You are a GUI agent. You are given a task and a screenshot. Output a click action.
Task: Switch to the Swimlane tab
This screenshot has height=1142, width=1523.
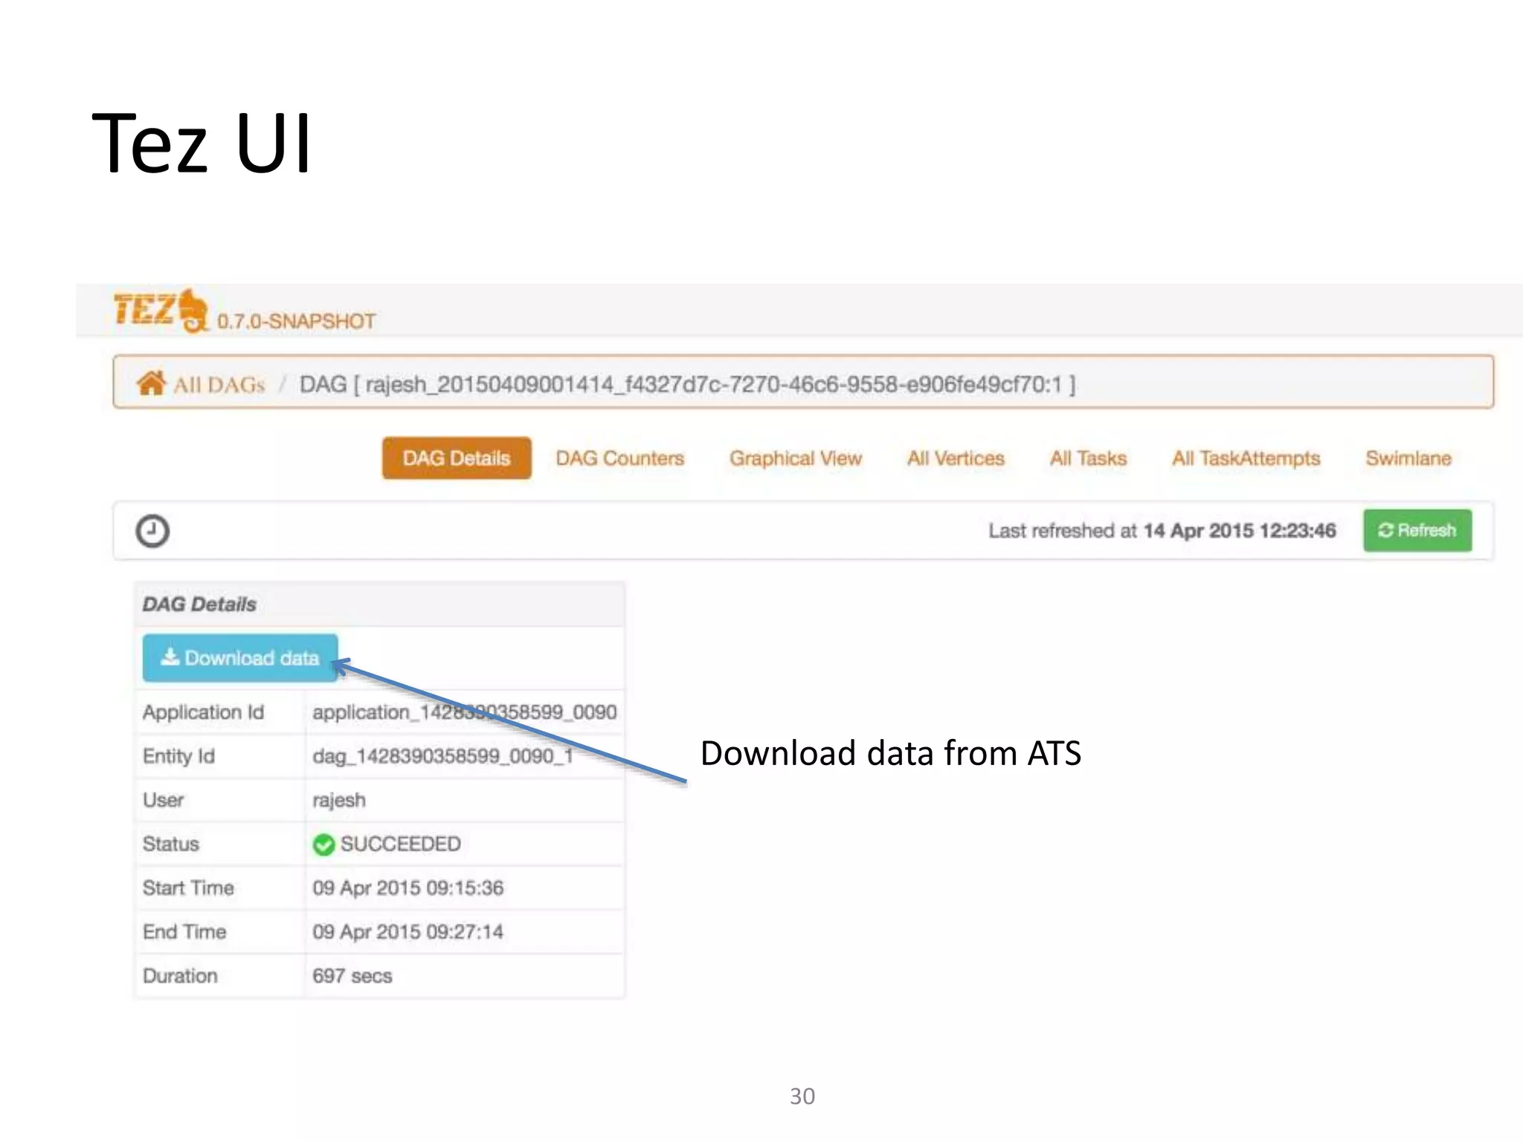1408,458
